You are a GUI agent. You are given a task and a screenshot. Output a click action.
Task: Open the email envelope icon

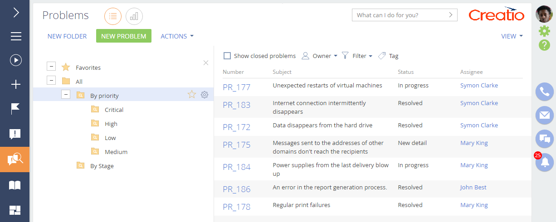tap(545, 115)
